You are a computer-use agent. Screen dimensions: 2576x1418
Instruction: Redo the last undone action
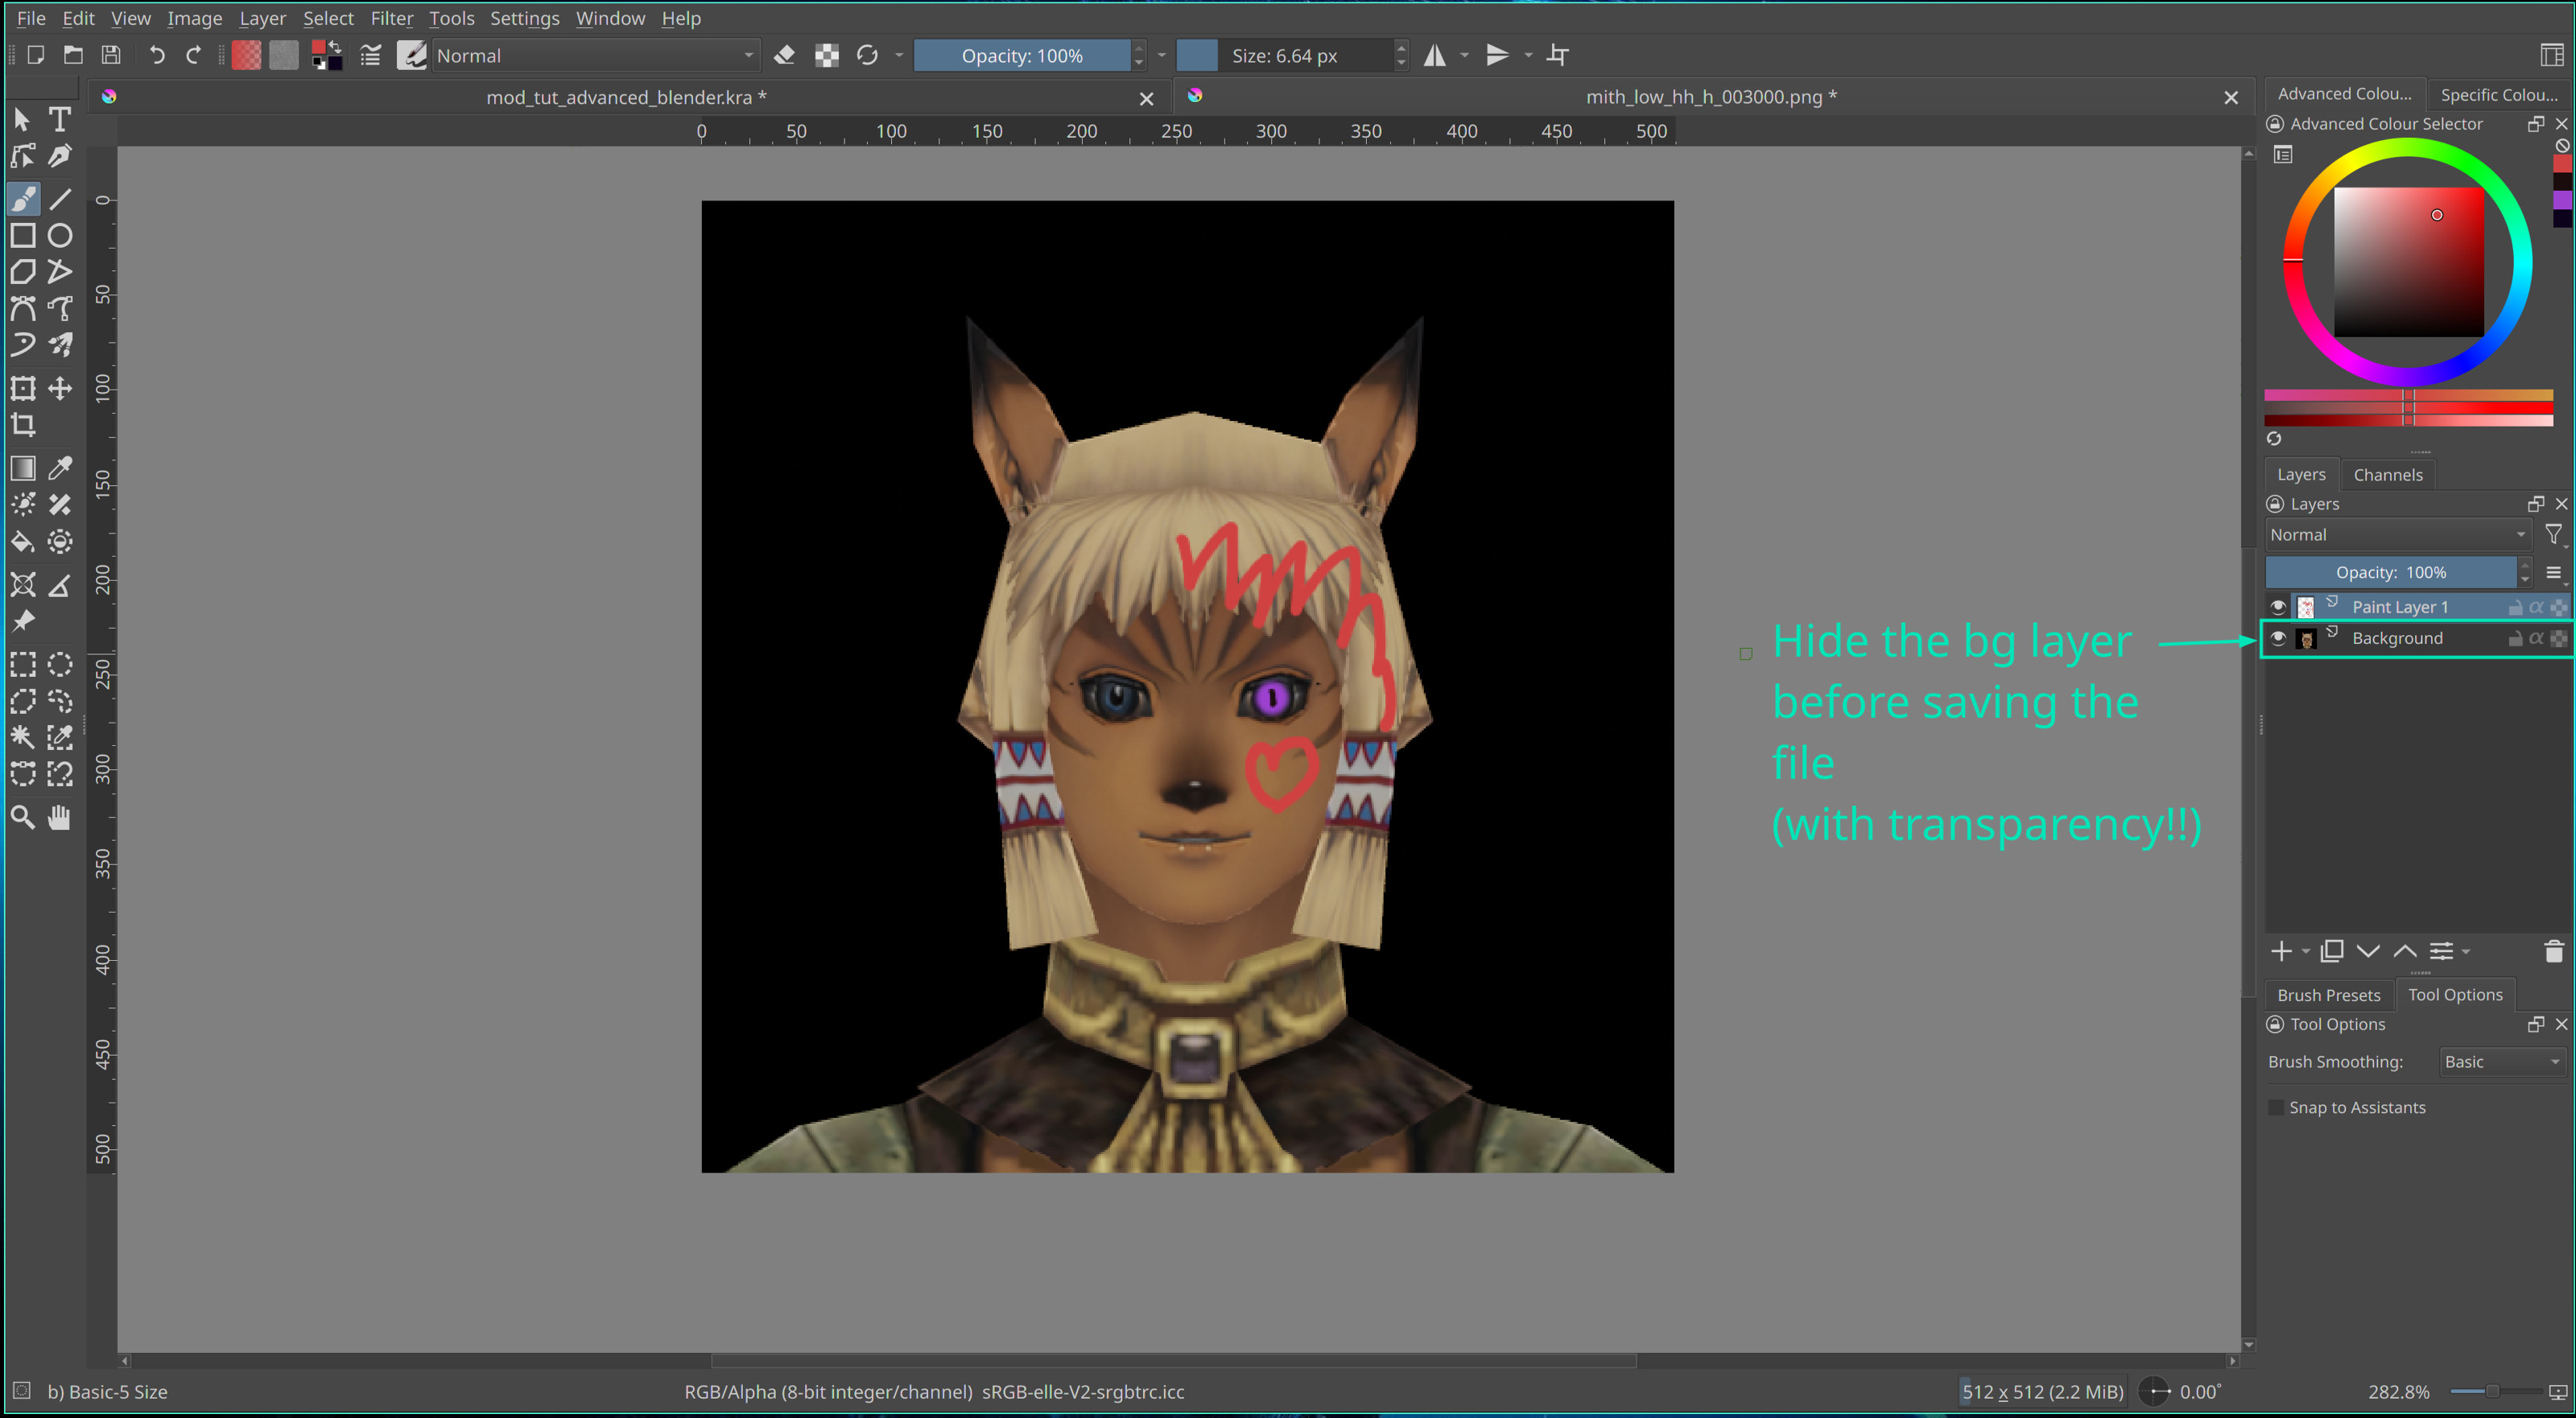point(194,55)
